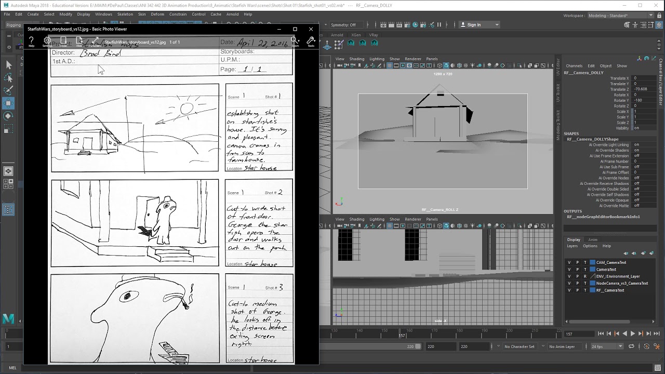Screen dimensions: 665x374
Task: Play animation backwards
Action: [625, 333]
